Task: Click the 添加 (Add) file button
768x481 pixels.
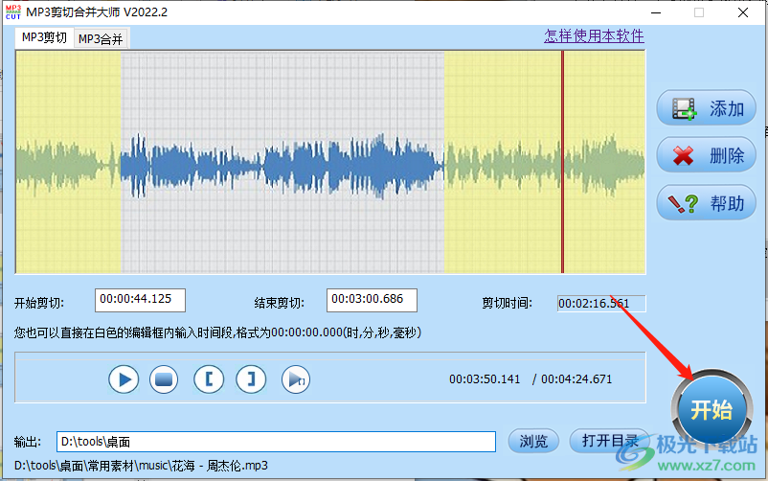Action: point(706,108)
